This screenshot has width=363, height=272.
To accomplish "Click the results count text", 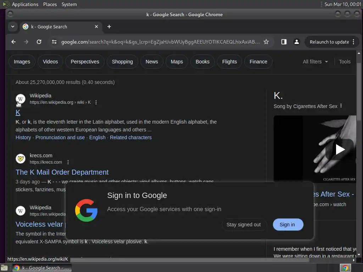I will (x=65, y=82).
